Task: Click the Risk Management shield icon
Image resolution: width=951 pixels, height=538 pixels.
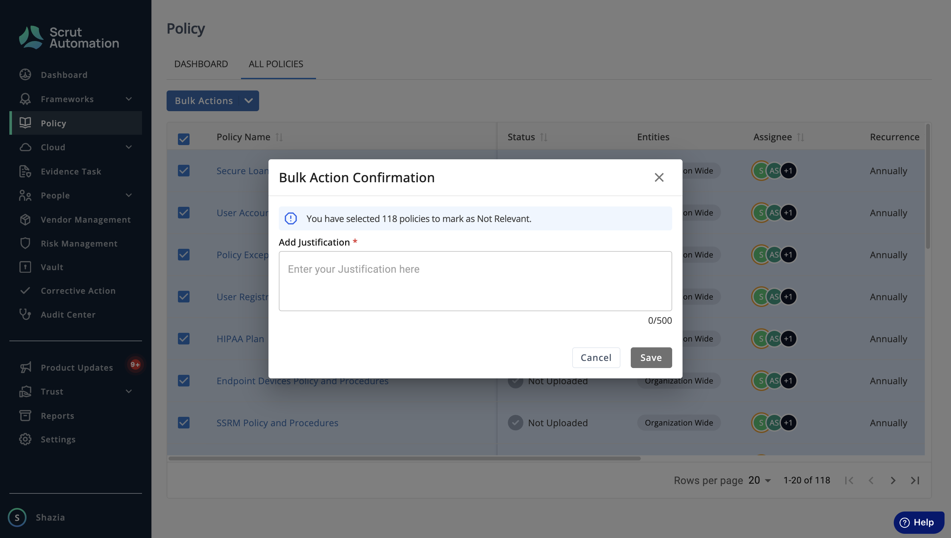Action: [25, 243]
